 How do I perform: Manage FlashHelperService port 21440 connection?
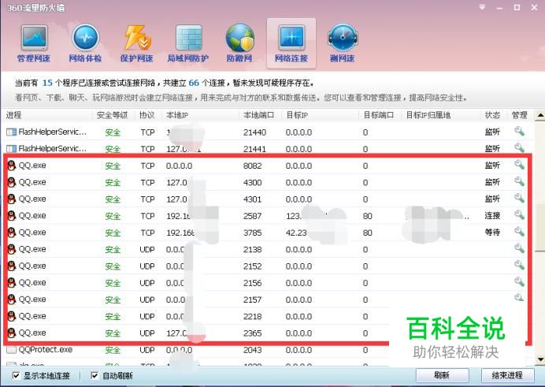pos(519,132)
